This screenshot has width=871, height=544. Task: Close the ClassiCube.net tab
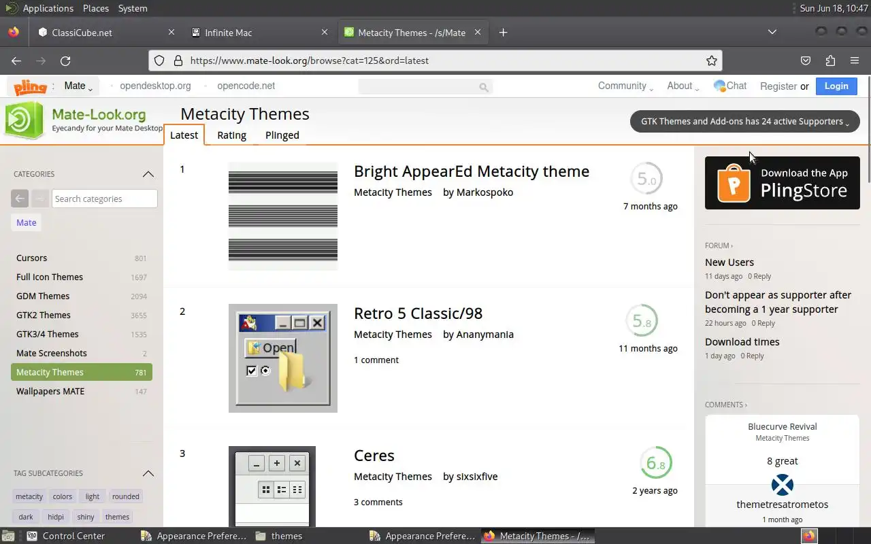tap(171, 32)
